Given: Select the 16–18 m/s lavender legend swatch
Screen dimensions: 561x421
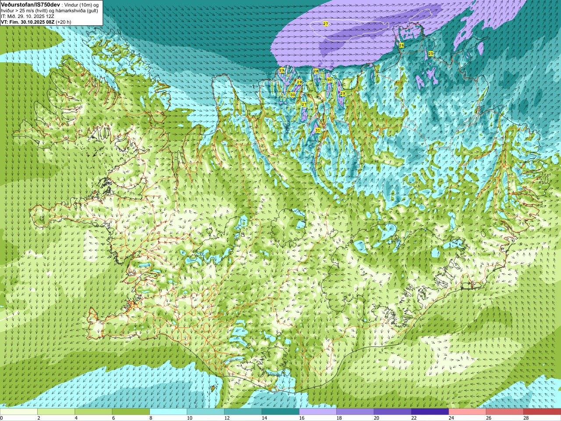Looking at the screenshot, I should point(318,411).
